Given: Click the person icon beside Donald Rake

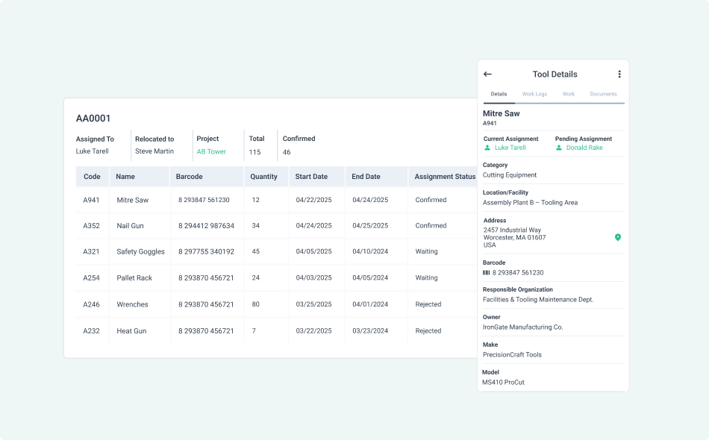Looking at the screenshot, I should tap(558, 147).
